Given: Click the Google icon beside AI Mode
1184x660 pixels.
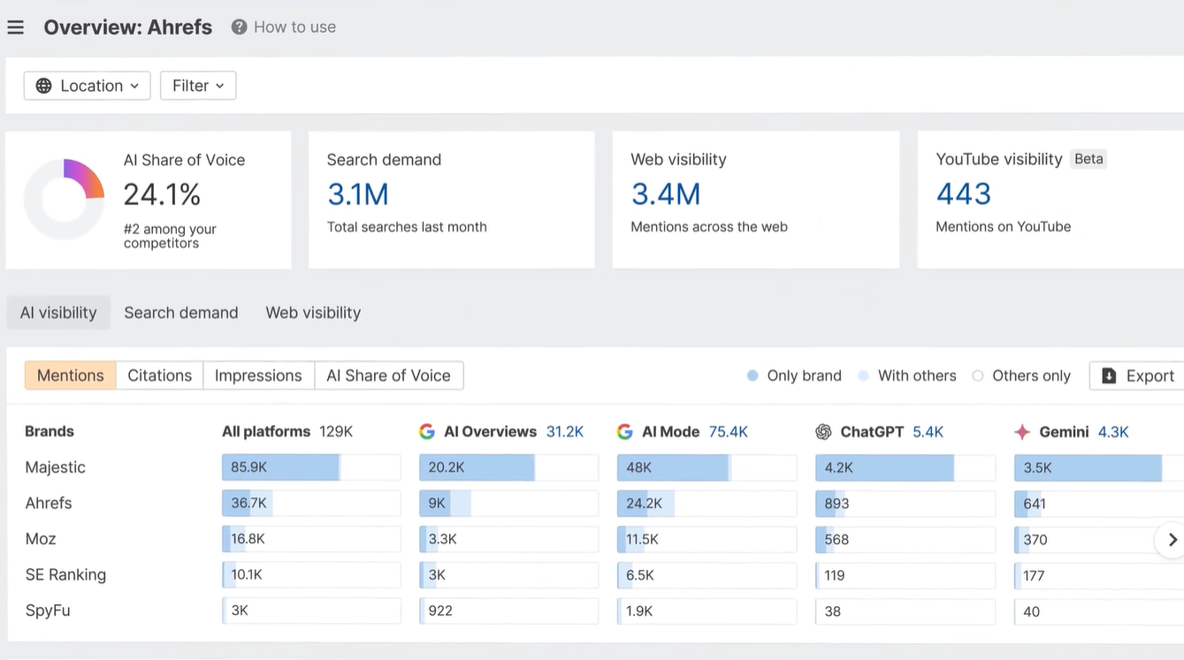Looking at the screenshot, I should [x=625, y=432].
